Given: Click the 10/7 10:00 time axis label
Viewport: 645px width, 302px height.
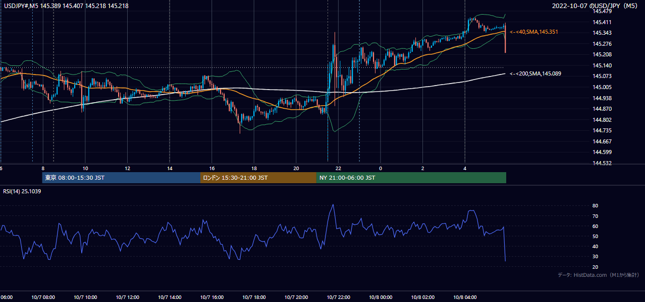Looking at the screenshot, I should [x=85, y=297].
